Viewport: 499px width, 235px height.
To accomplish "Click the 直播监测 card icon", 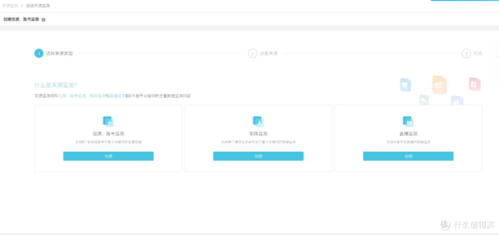I will click(408, 122).
